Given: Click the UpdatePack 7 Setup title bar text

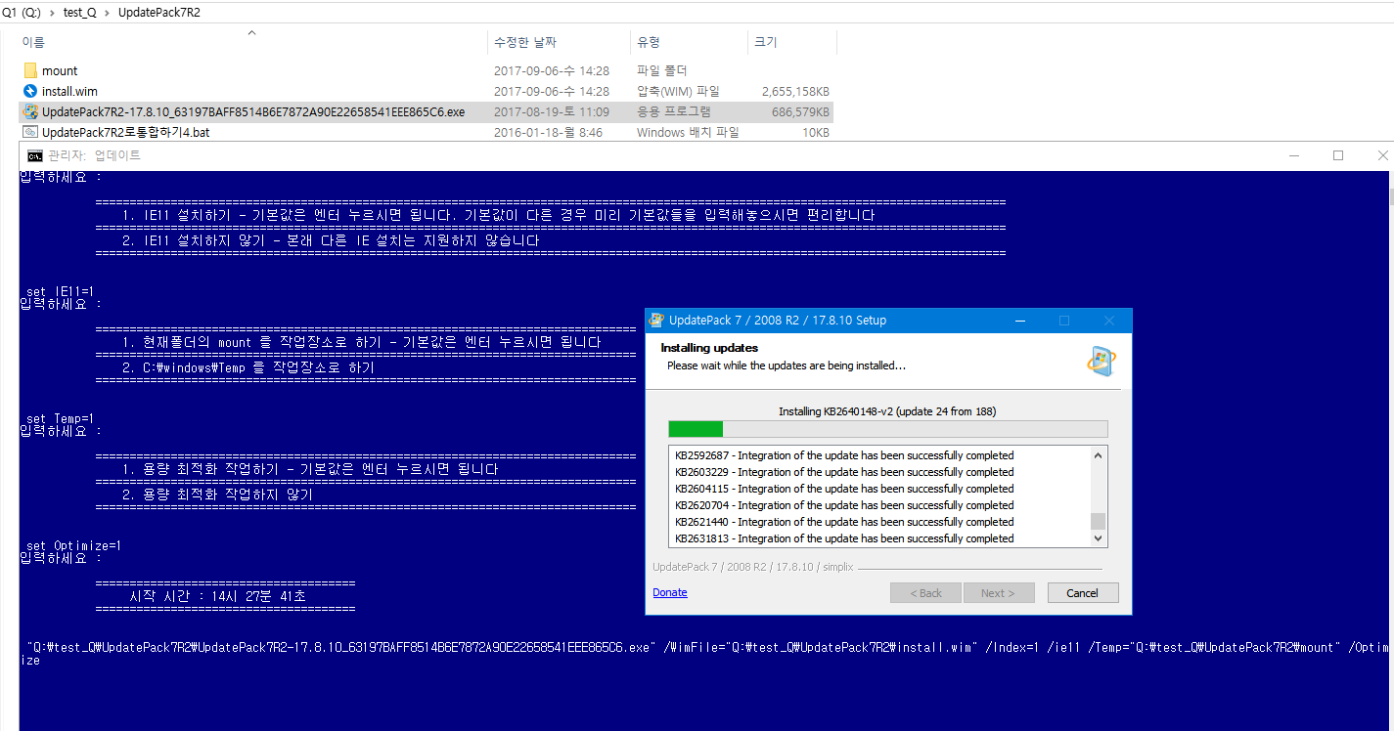Looking at the screenshot, I should click(x=778, y=321).
